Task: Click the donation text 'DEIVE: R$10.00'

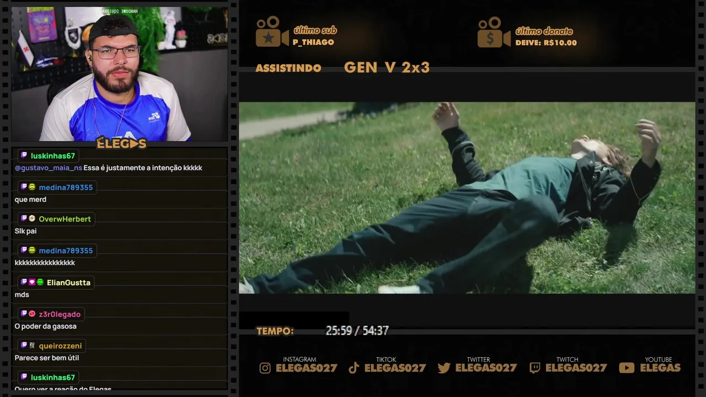Action: pyautogui.click(x=546, y=43)
